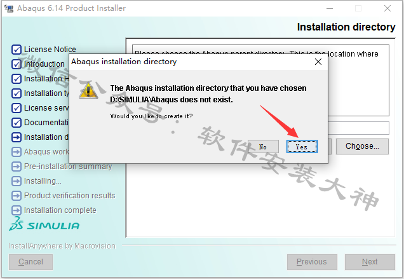This screenshot has width=404, height=279.
Task: Close the Abaqus installation directory dialog
Action: tap(318, 62)
